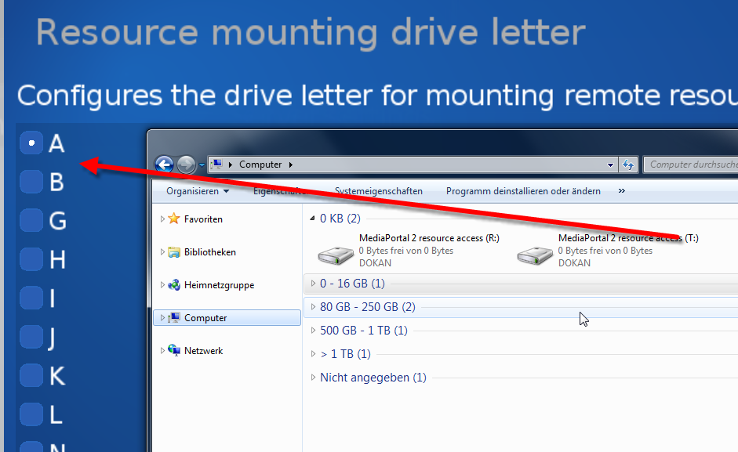
Task: Open the recent pages dropdown arrow
Action: 202,165
